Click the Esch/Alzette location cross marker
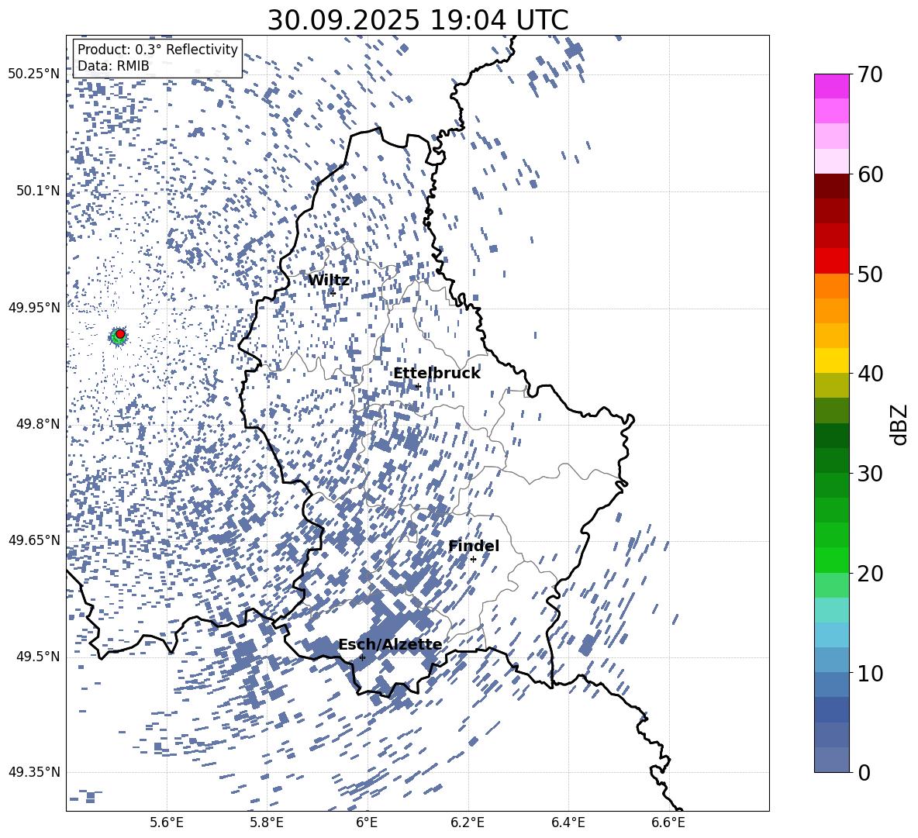 362,657
